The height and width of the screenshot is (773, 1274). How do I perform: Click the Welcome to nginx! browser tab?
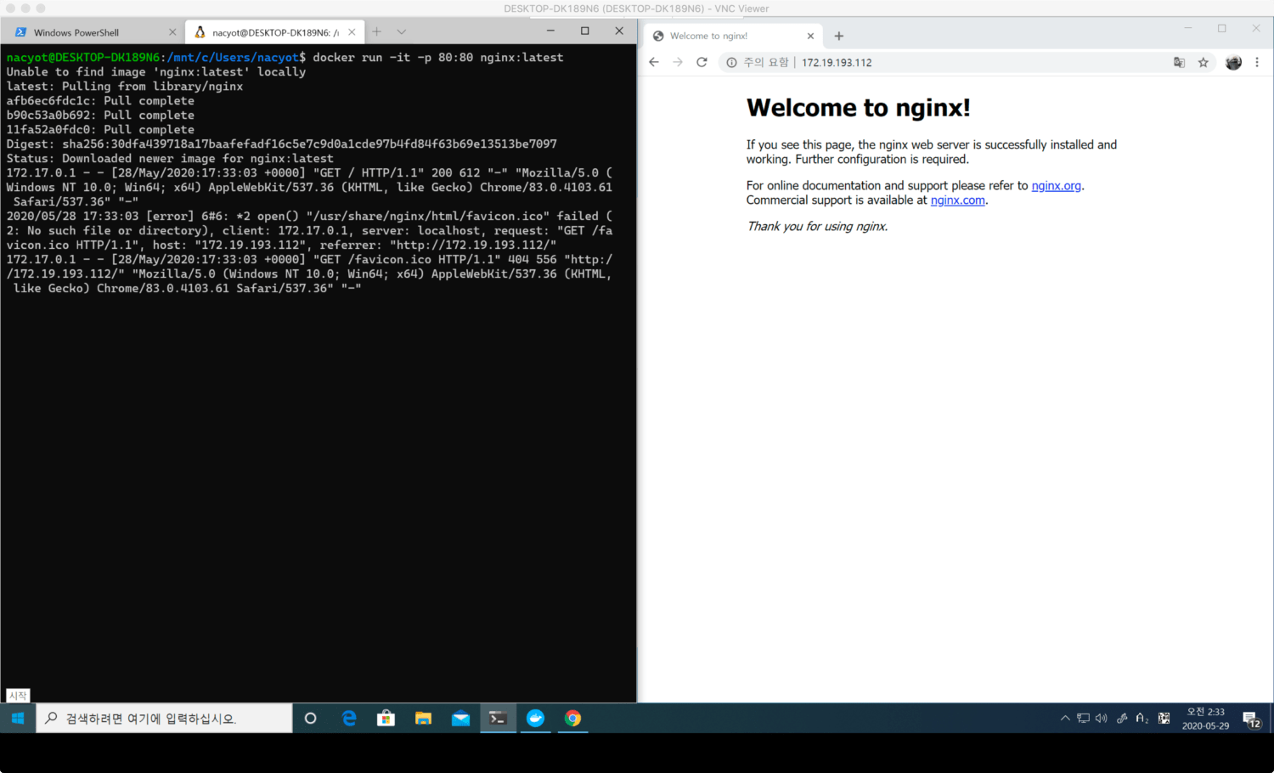click(732, 36)
